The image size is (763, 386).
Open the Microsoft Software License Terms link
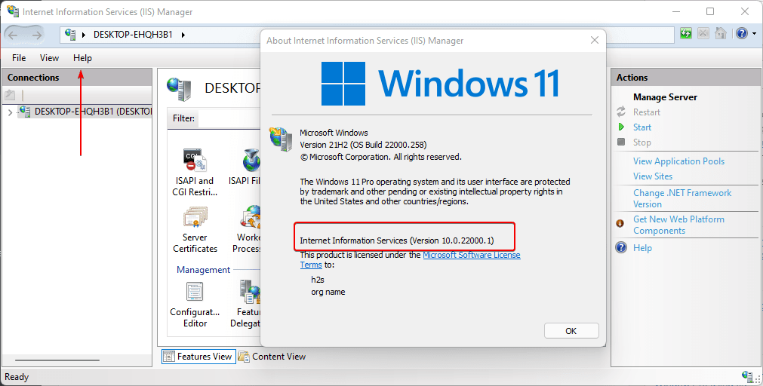[x=472, y=255]
